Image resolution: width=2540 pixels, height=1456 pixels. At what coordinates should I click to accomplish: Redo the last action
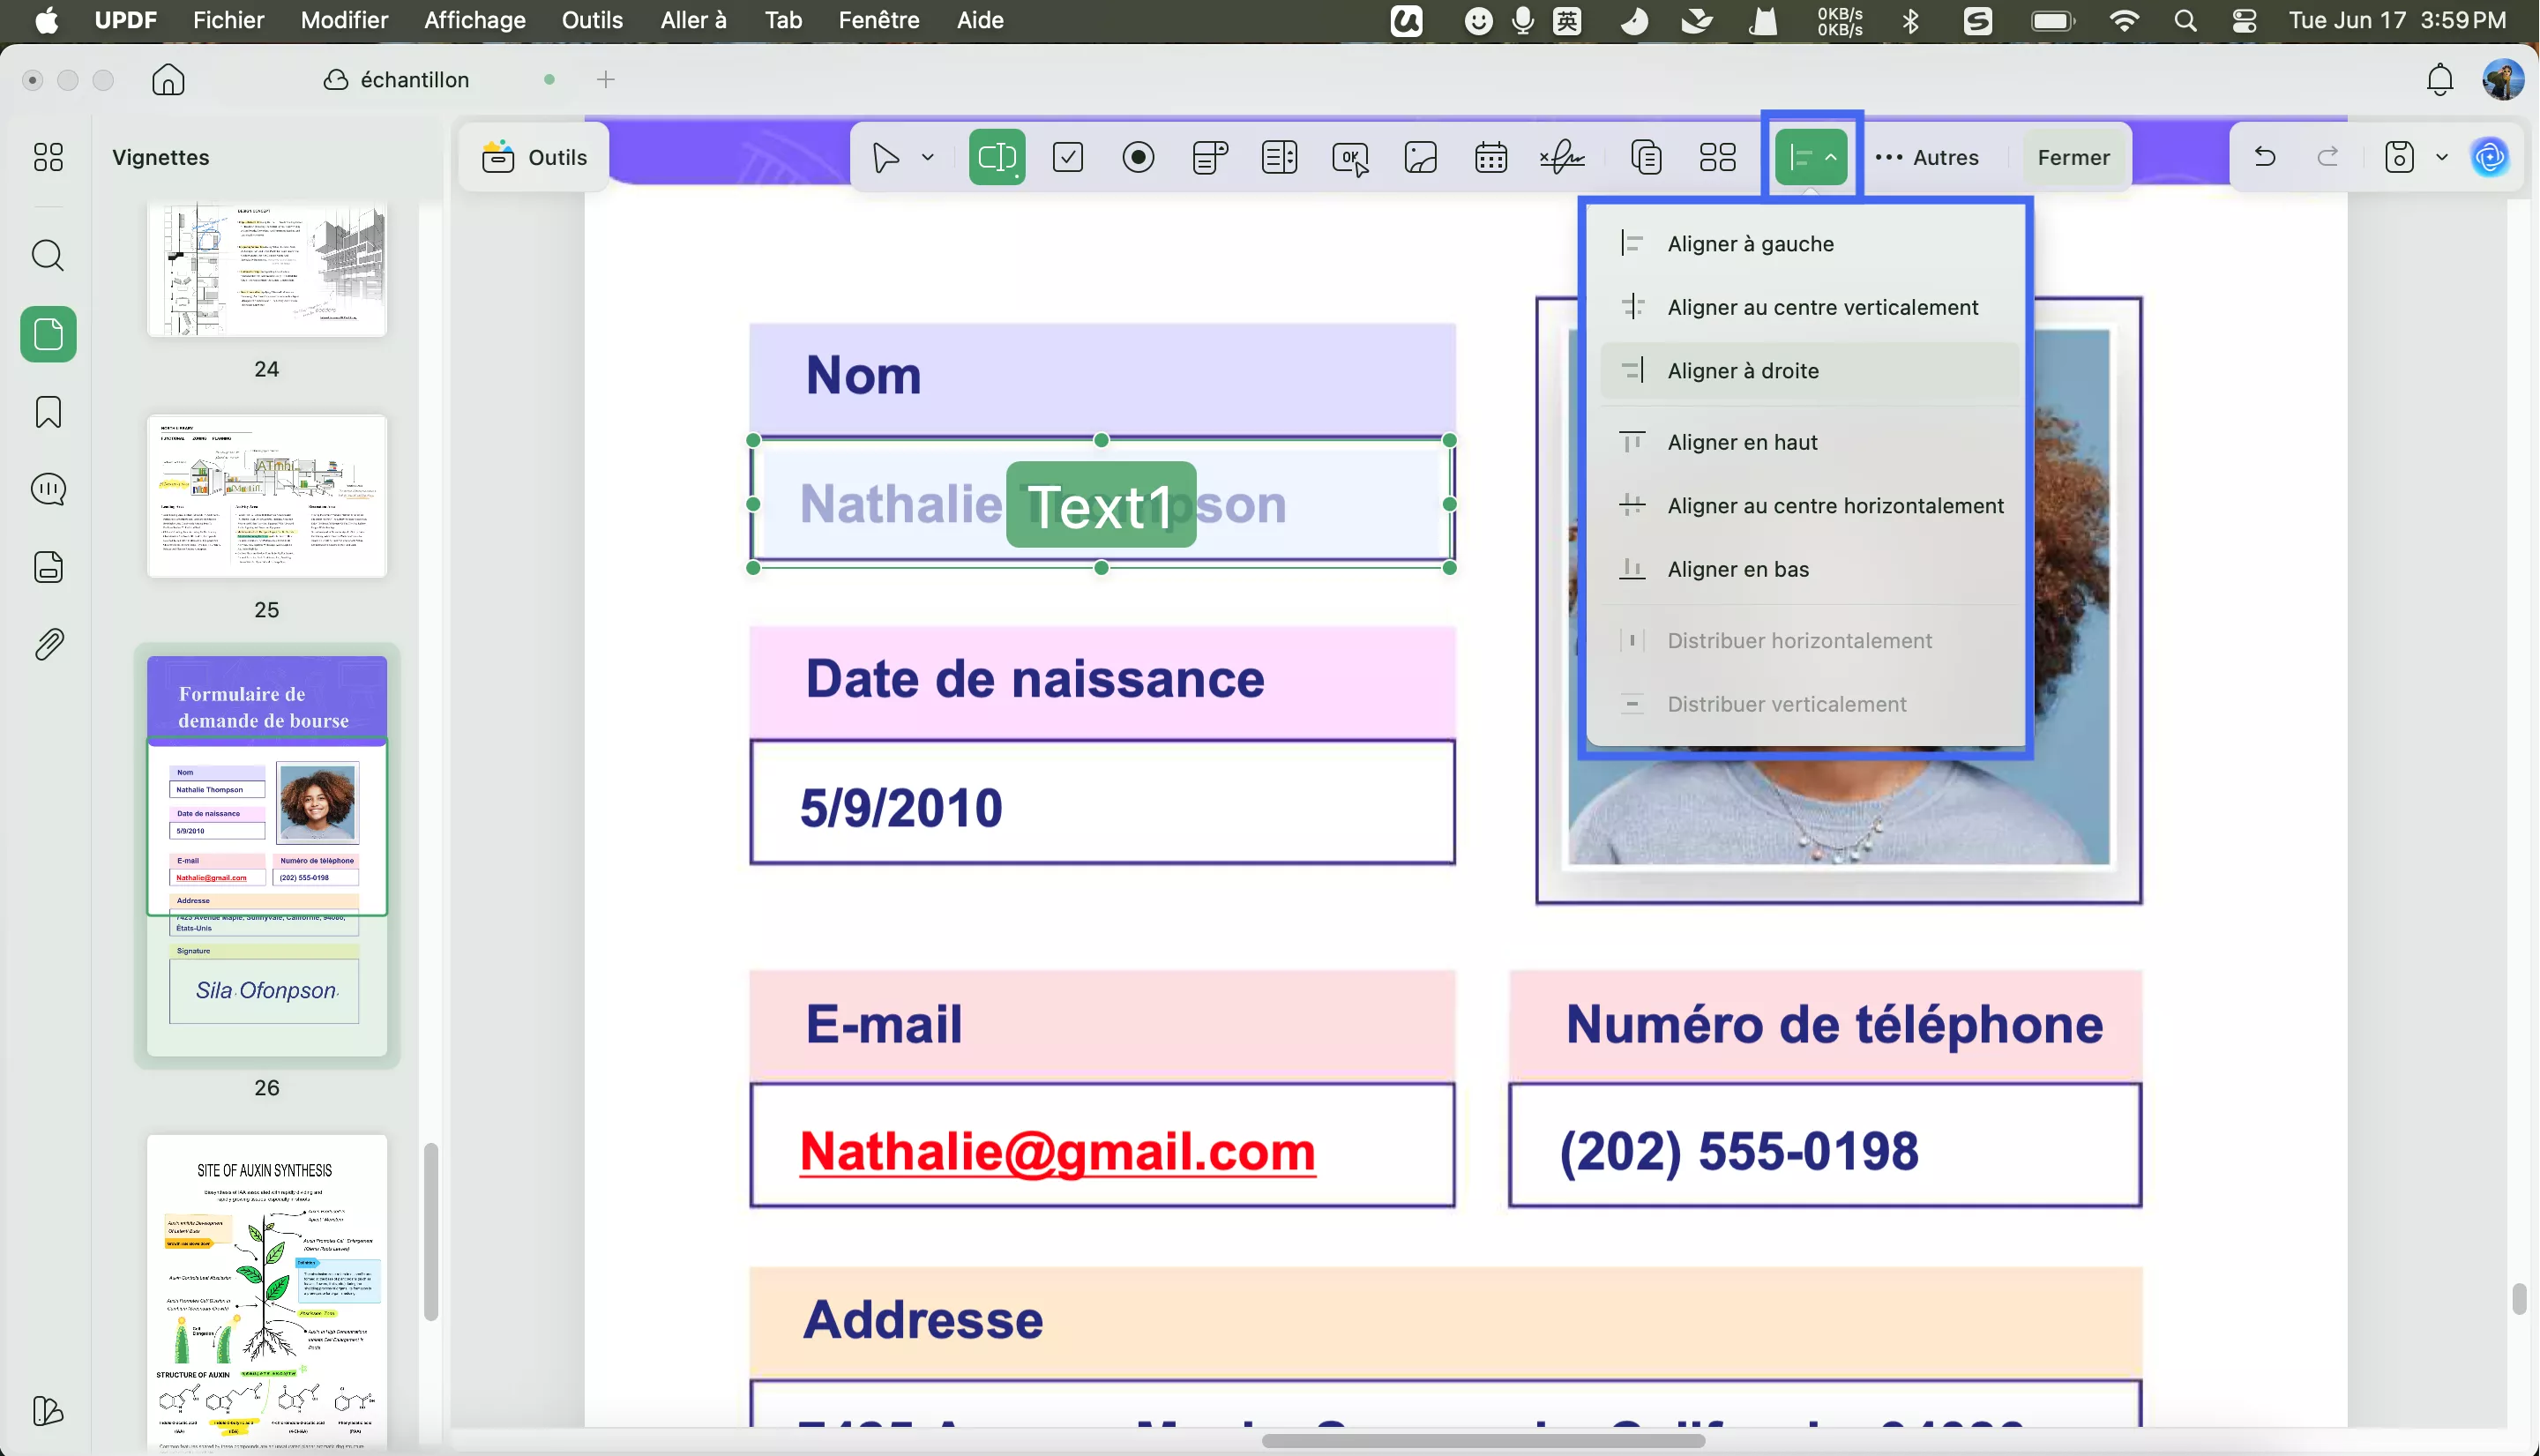[x=2328, y=157]
